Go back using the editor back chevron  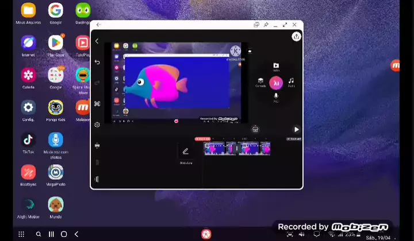[x=97, y=41]
